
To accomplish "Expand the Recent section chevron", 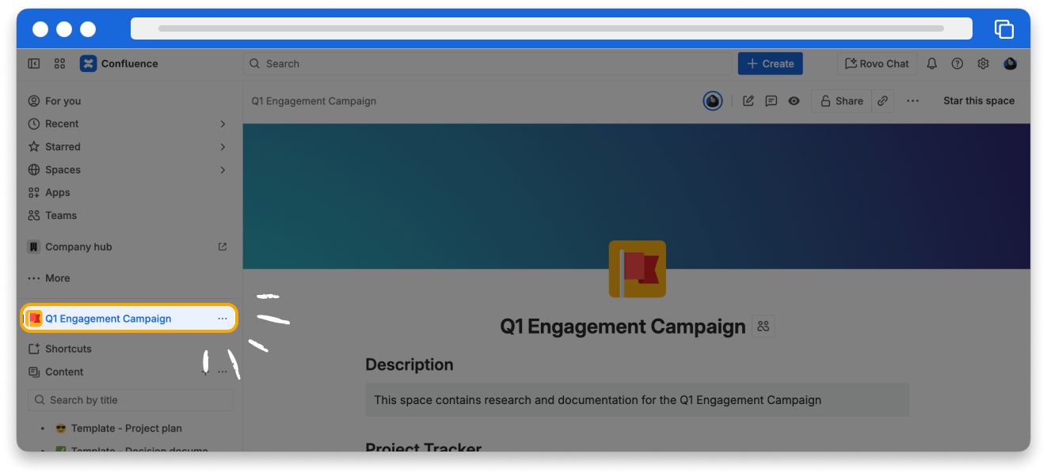I will (x=223, y=124).
